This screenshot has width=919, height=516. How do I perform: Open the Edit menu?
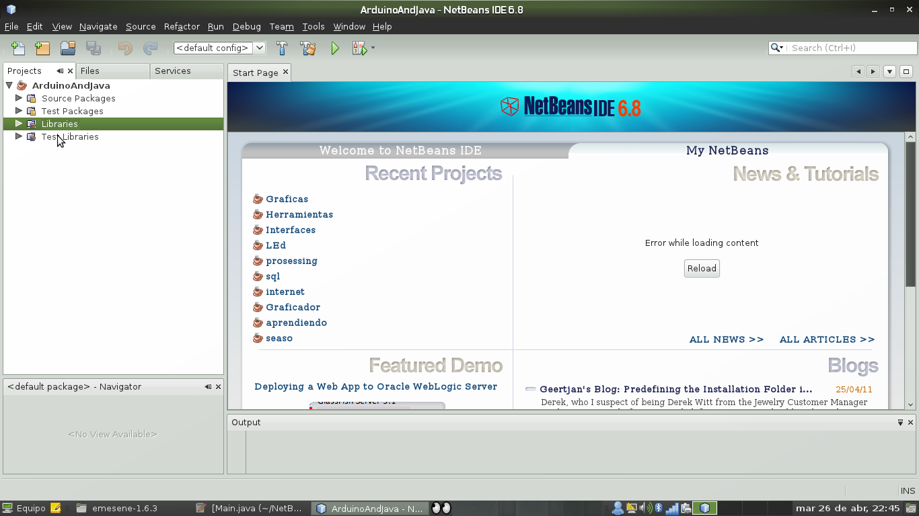(34, 26)
